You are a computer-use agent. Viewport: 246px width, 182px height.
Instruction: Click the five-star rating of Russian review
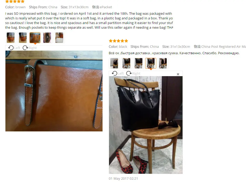pos(118,41)
